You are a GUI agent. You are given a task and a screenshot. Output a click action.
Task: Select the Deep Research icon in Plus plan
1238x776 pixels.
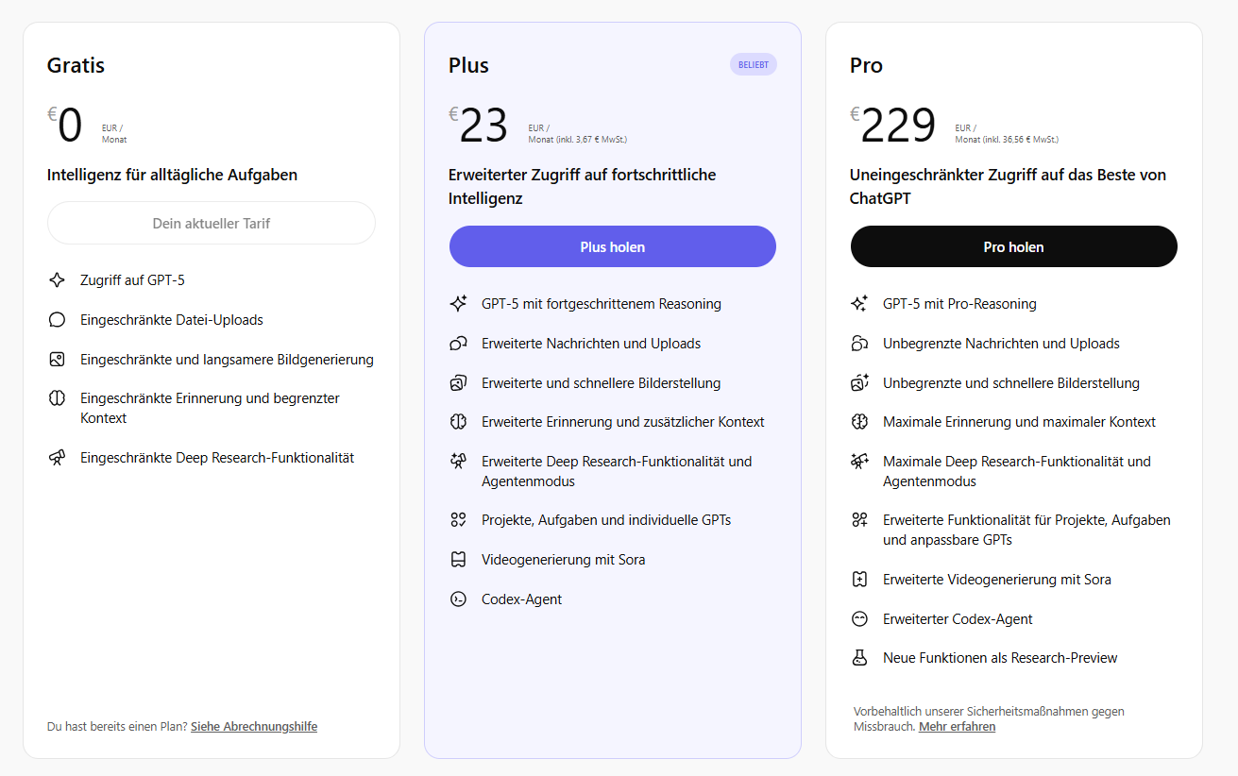coord(459,462)
